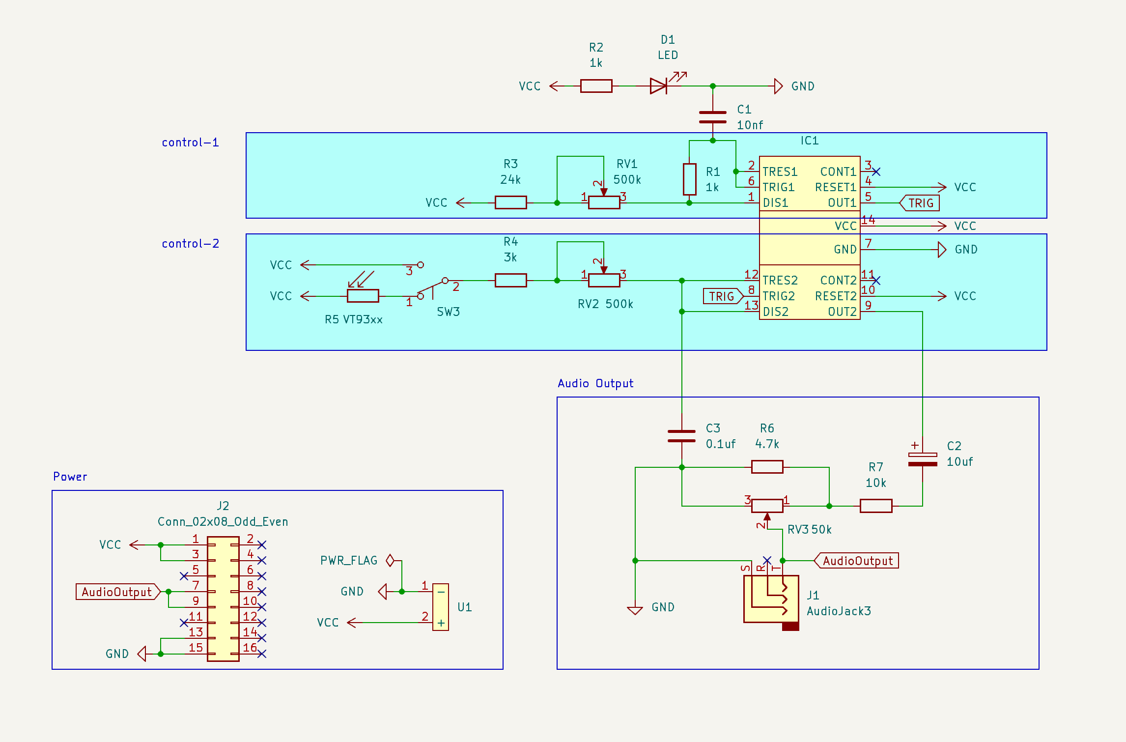Click the RV2 500k label
Screen dimensions: 1126x742
click(606, 304)
